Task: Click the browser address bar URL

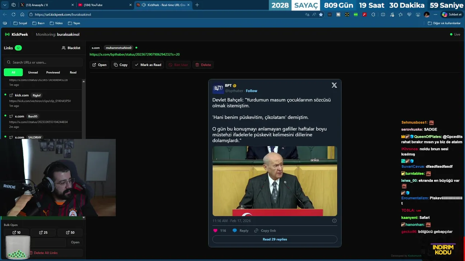Action: tap(63, 14)
